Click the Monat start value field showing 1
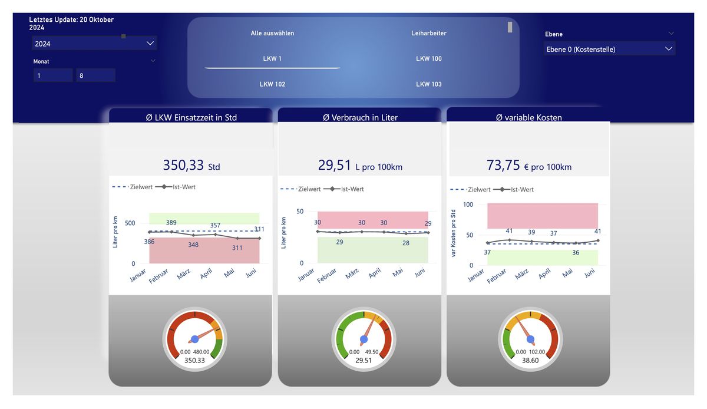The image size is (707, 409). (x=53, y=75)
